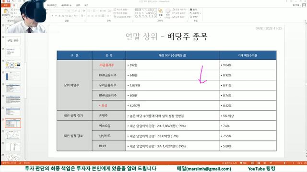Select slide 22 chart thumbnail
The image size is (307, 172).
pyautogui.click(x=13, y=135)
